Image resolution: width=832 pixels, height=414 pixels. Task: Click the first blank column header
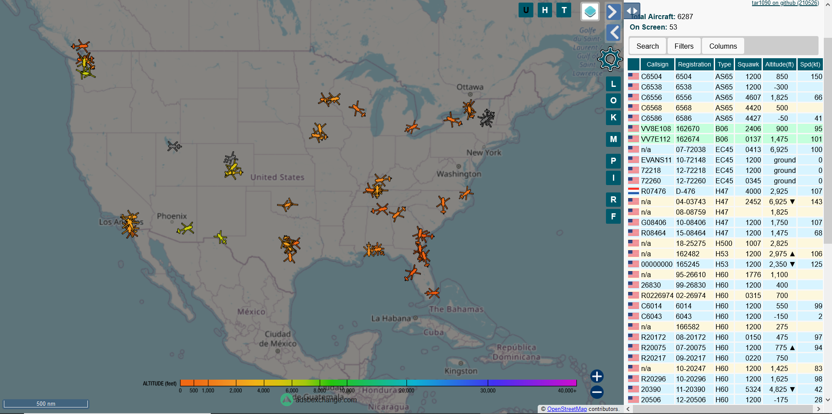pyautogui.click(x=634, y=64)
